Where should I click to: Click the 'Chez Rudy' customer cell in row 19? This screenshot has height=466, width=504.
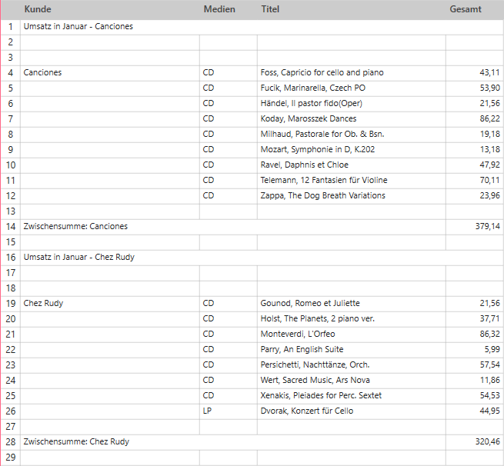click(x=43, y=304)
